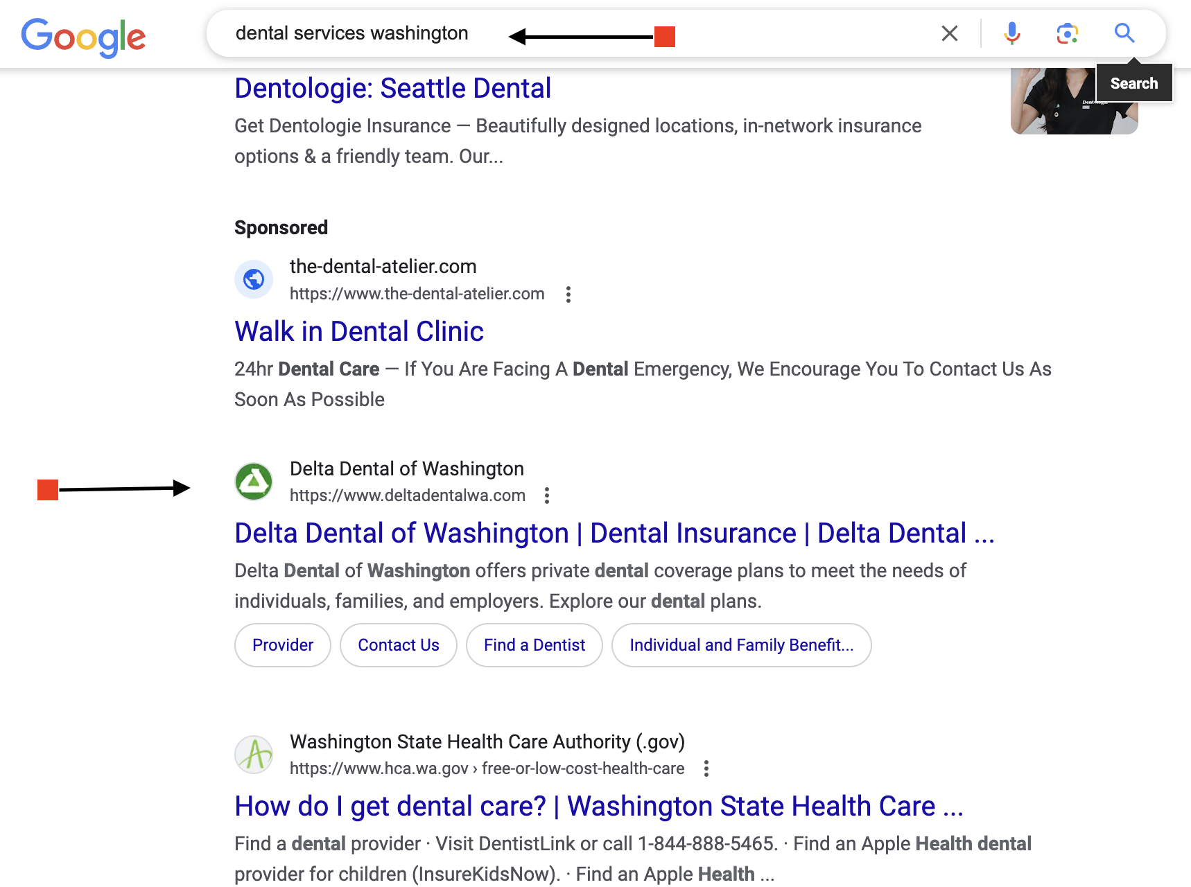
Task: Select the Find a Dentist chip
Action: pos(534,645)
